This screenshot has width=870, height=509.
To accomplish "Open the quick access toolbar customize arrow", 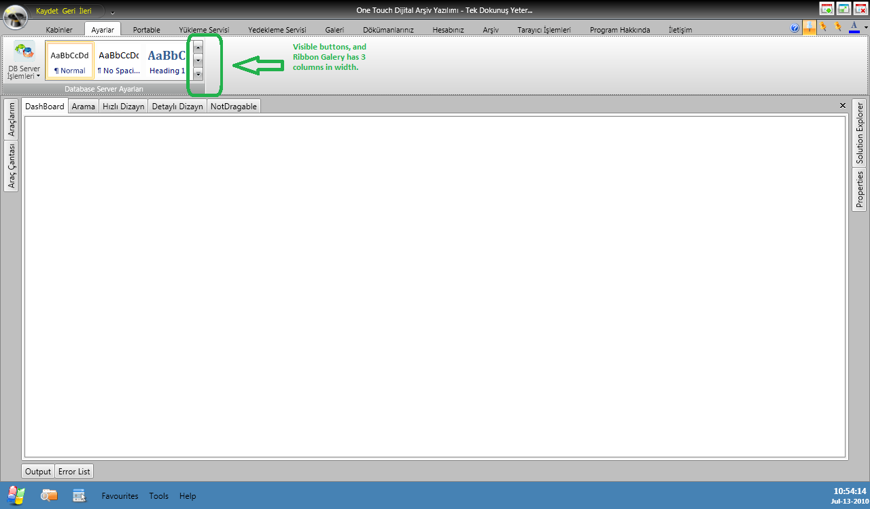I will click(x=112, y=12).
